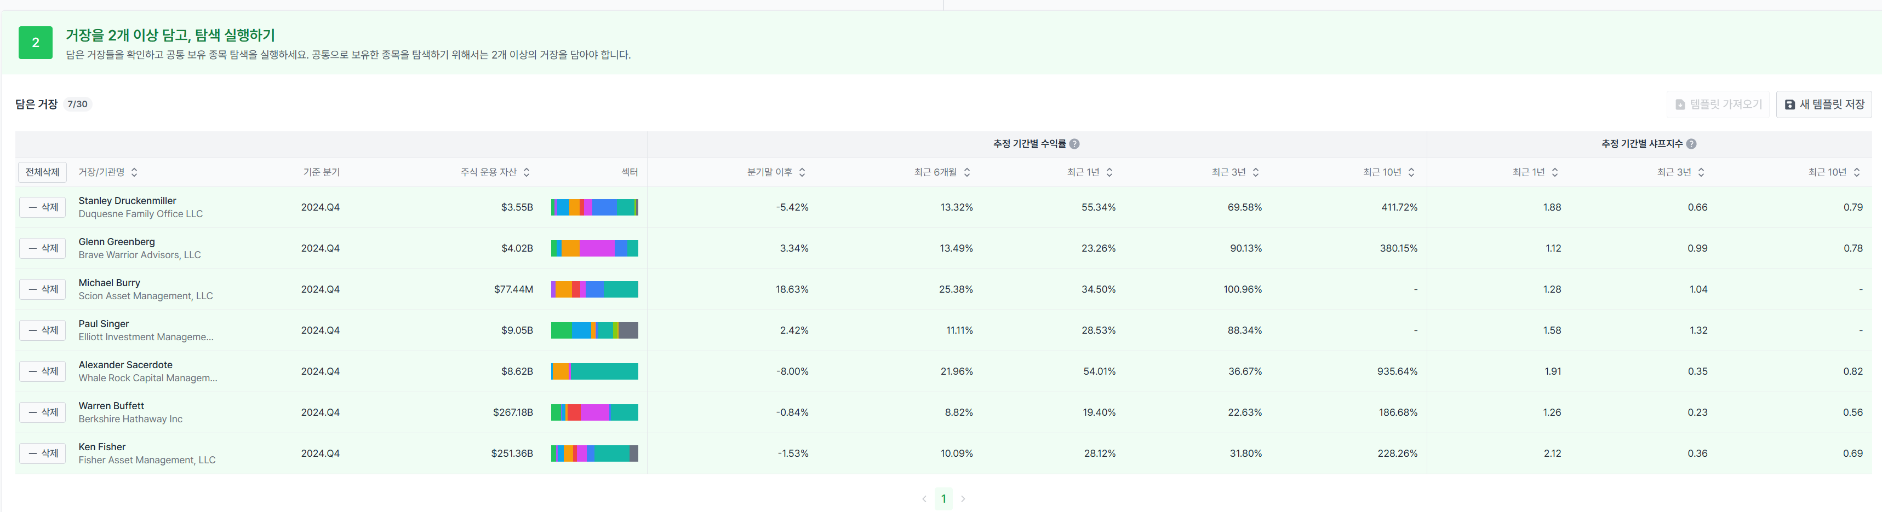Click Alexander Sacerdote sector color bar

click(594, 371)
